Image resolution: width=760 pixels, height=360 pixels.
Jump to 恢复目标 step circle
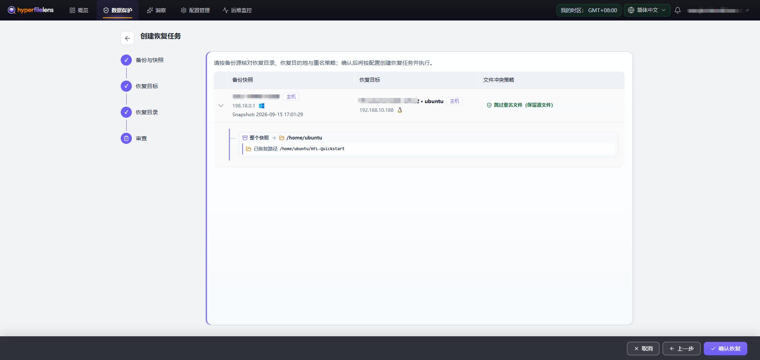126,86
